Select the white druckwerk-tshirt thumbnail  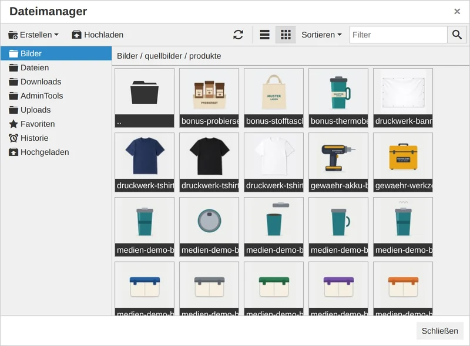(x=274, y=162)
